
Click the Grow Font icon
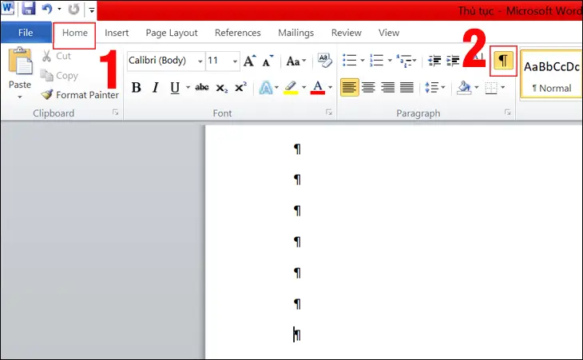point(250,61)
